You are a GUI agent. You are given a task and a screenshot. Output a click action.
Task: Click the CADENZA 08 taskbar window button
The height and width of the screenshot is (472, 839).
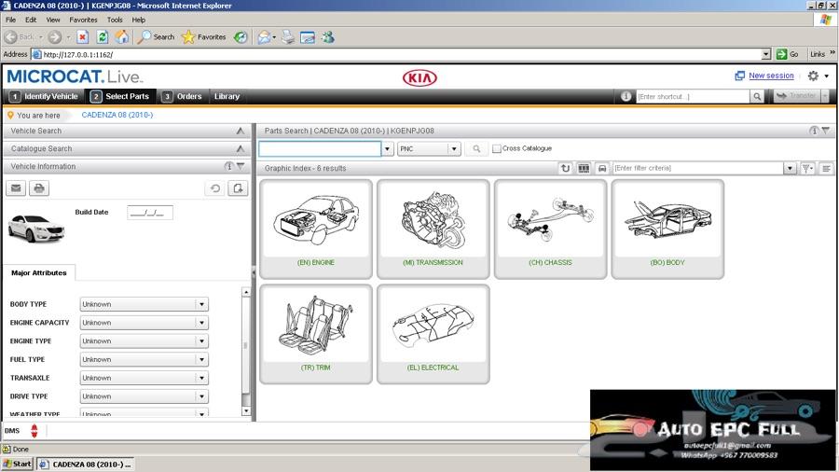pos(86,464)
